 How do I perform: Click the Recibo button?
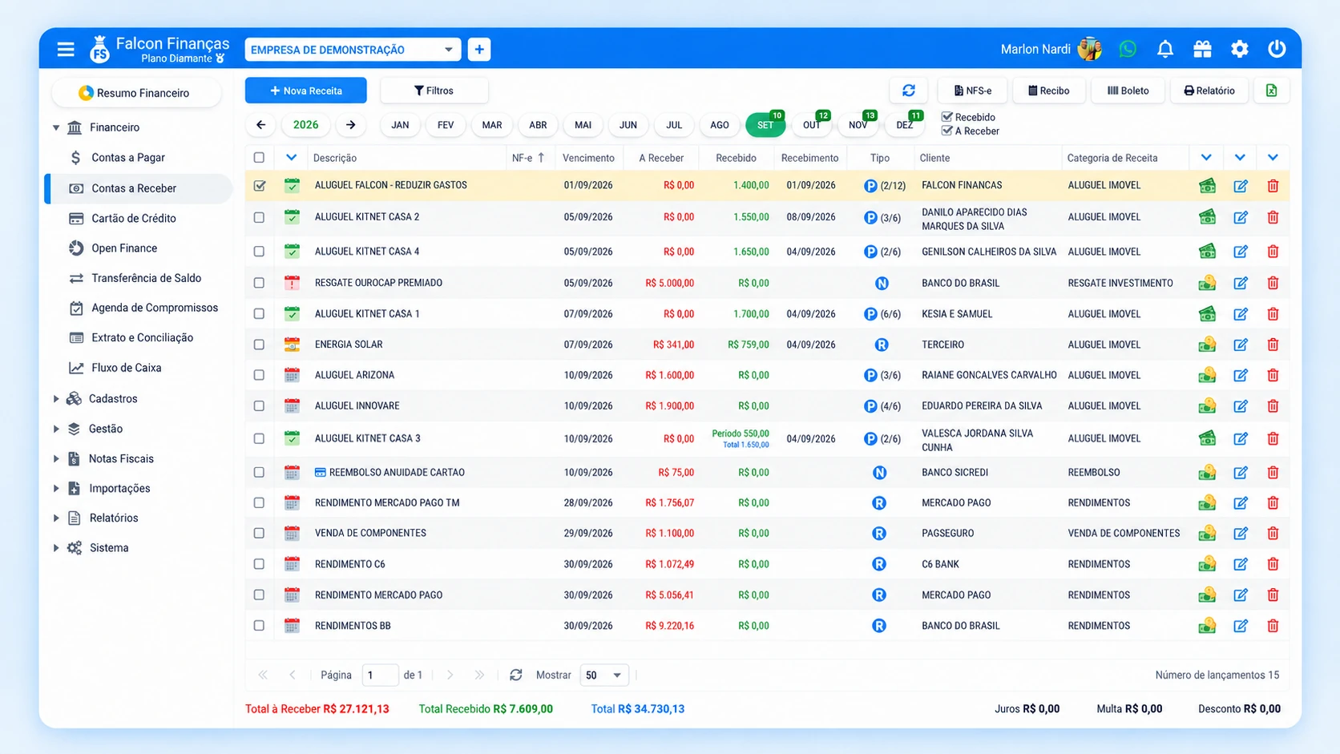click(x=1049, y=91)
